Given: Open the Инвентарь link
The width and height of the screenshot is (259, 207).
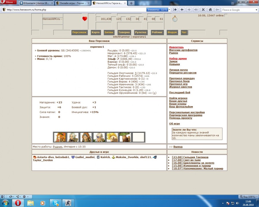Looking at the screenshot, I should [176, 47].
